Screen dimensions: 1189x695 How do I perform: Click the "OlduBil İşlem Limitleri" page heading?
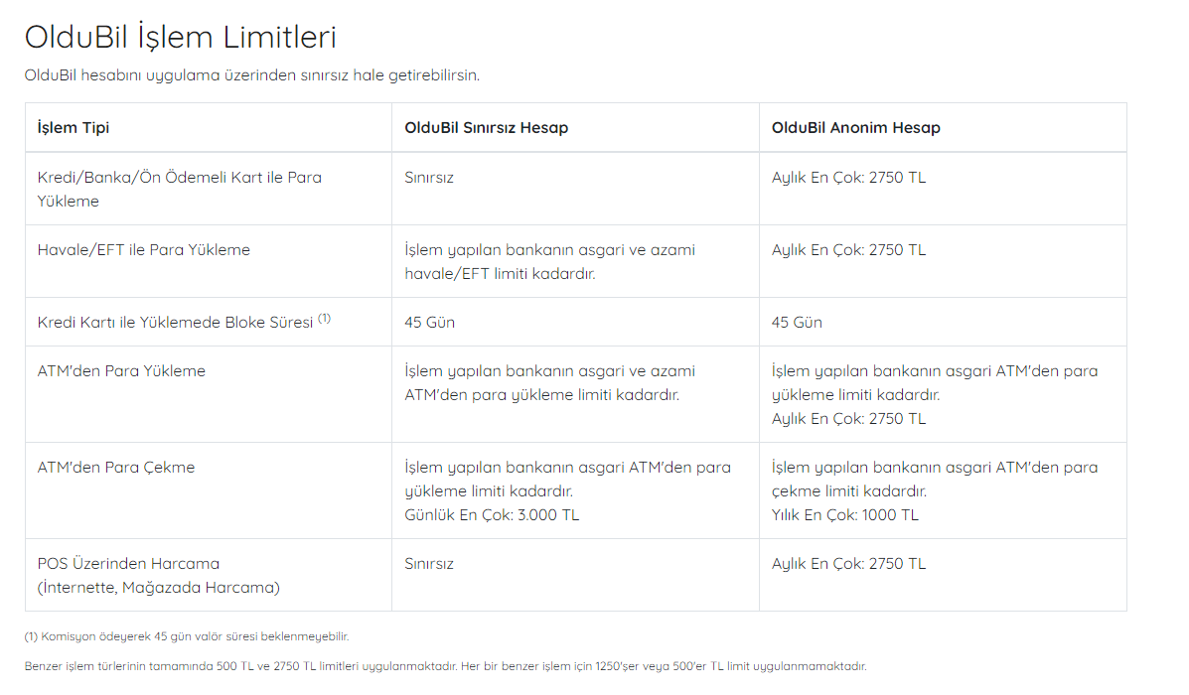(180, 38)
